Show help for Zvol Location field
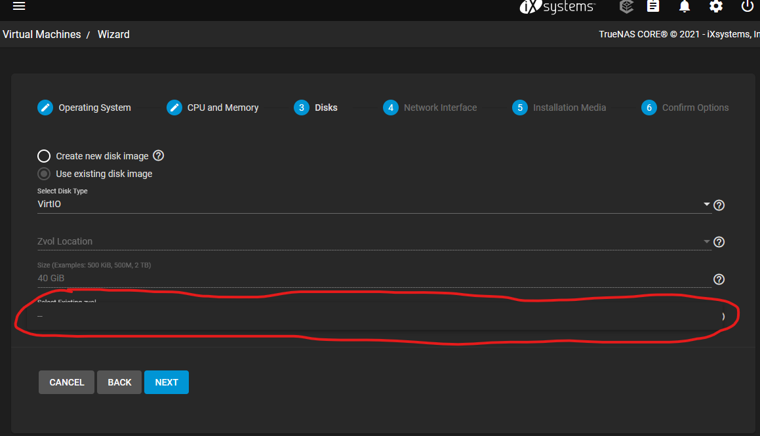The image size is (760, 436). tap(719, 242)
